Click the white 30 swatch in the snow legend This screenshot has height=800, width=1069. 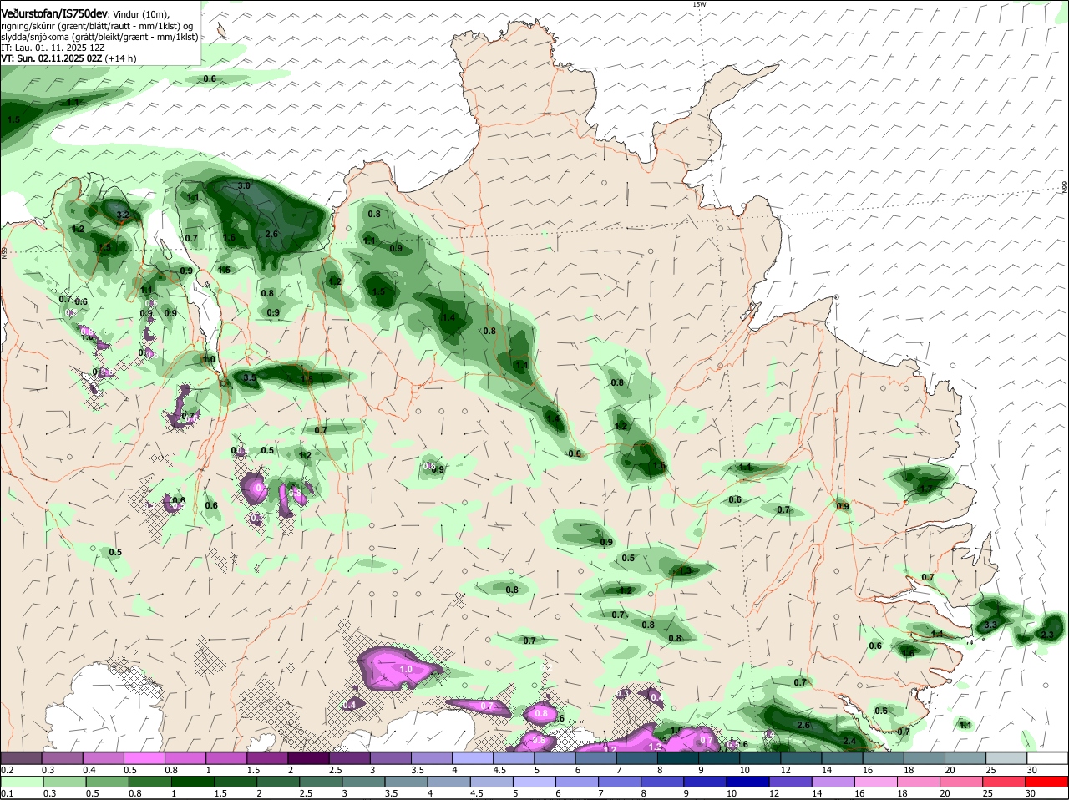point(1048,757)
